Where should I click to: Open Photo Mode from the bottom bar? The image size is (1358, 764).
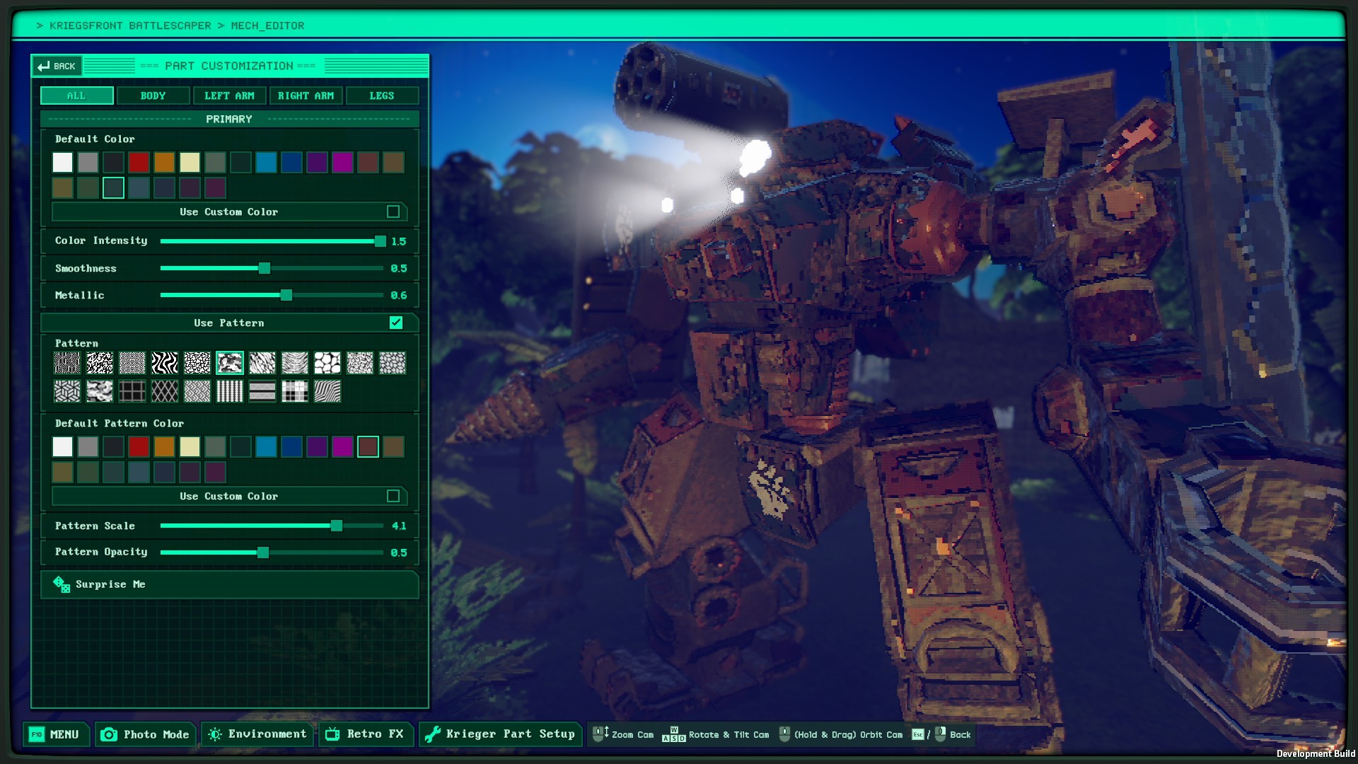144,734
